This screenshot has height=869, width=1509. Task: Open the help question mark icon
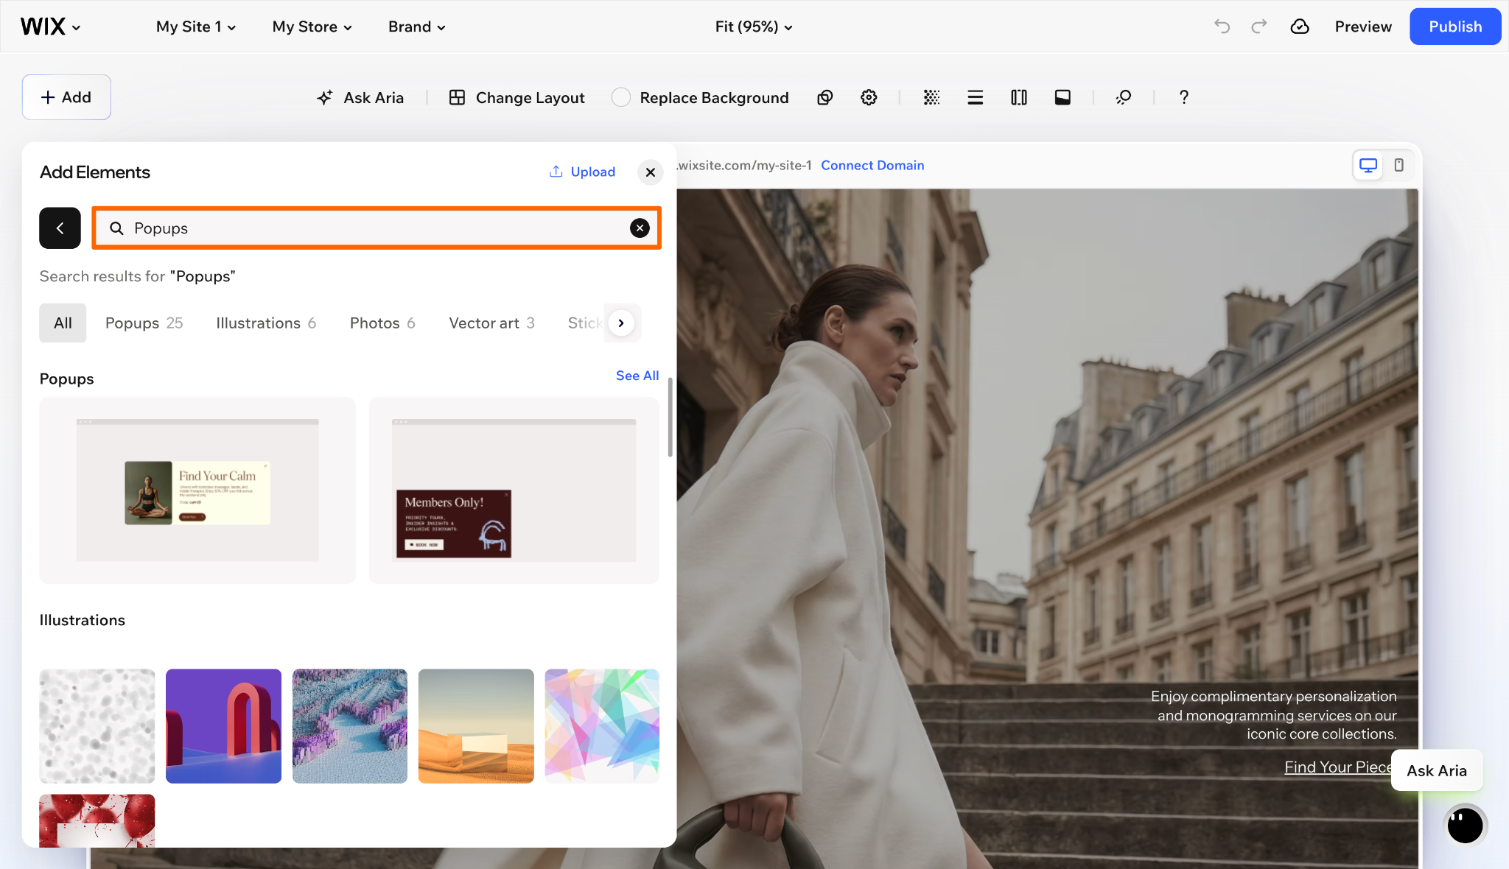[1184, 97]
